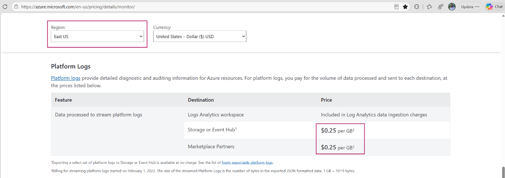Open the user profile picture
The width and height of the screenshot is (505, 178).
pyautogui.click(x=452, y=7)
